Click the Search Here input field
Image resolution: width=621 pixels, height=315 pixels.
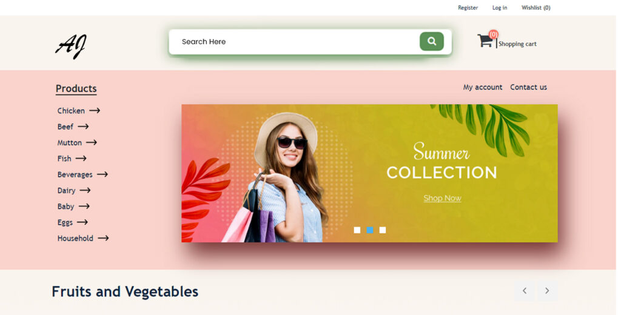tap(294, 42)
